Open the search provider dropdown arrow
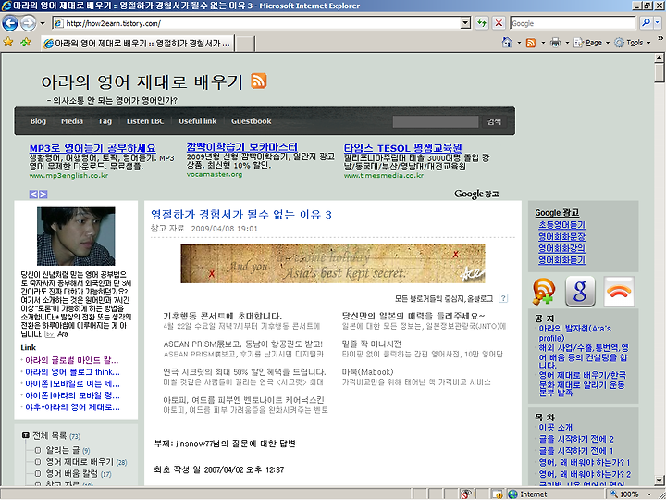 (658, 23)
